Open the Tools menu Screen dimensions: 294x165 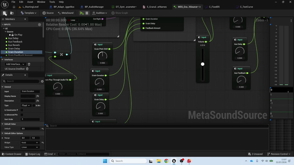(52, 2)
